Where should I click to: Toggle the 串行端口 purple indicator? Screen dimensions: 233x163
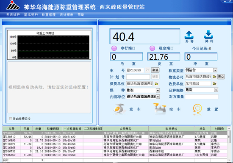point(114,48)
